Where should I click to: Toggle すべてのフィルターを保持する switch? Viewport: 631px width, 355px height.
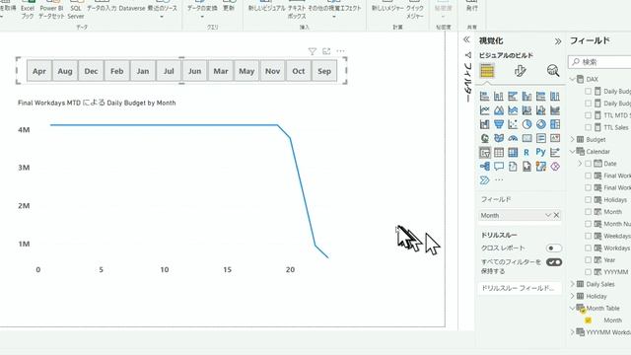pyautogui.click(x=554, y=262)
